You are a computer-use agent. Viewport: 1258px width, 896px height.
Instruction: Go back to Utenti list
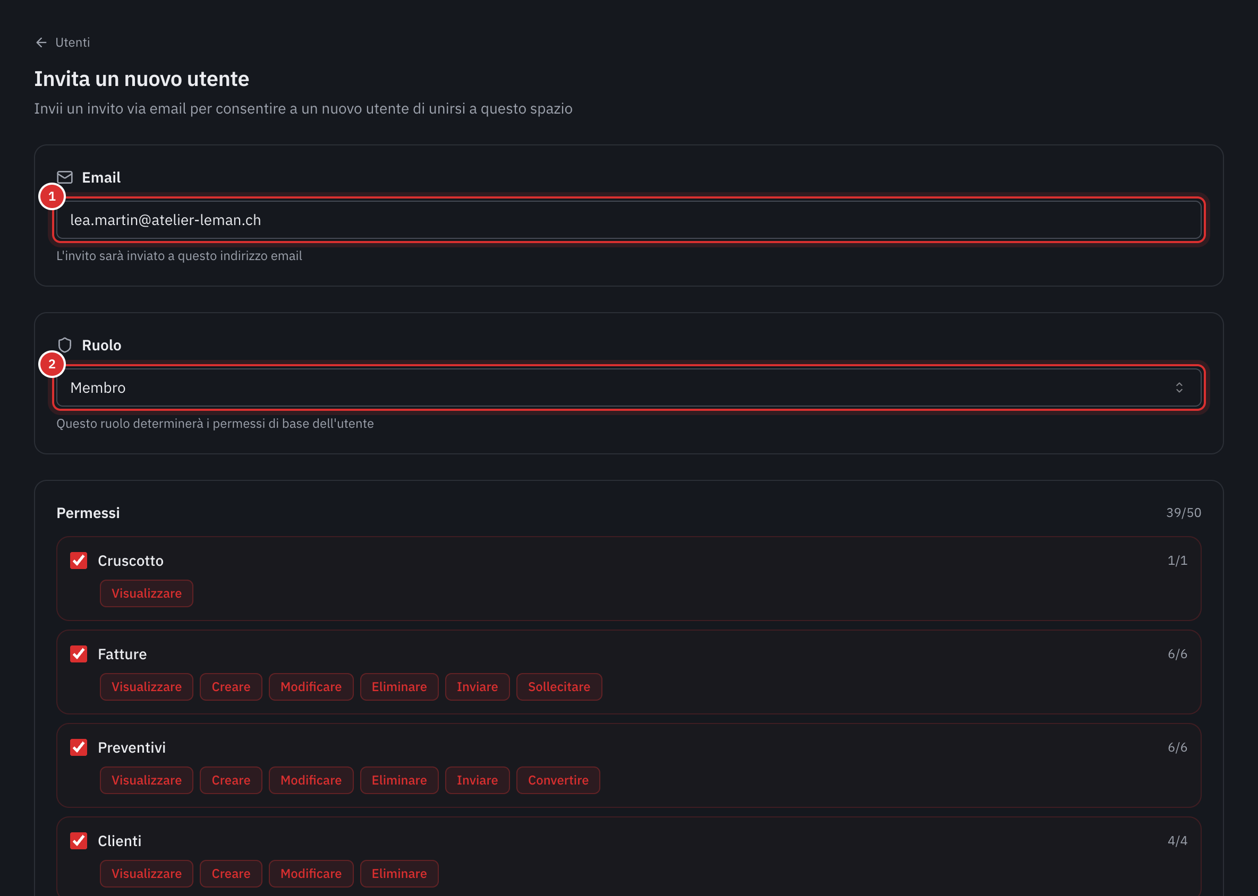pos(62,42)
